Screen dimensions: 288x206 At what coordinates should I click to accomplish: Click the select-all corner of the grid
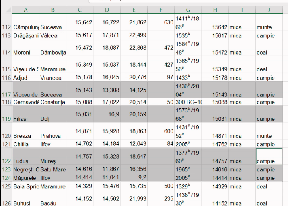click(x=6, y=9)
